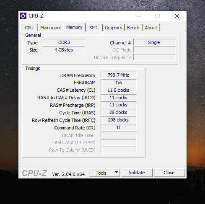This screenshot has width=205, height=204.
Task: Click the Command Rate (CR) label
Action: [75, 128]
